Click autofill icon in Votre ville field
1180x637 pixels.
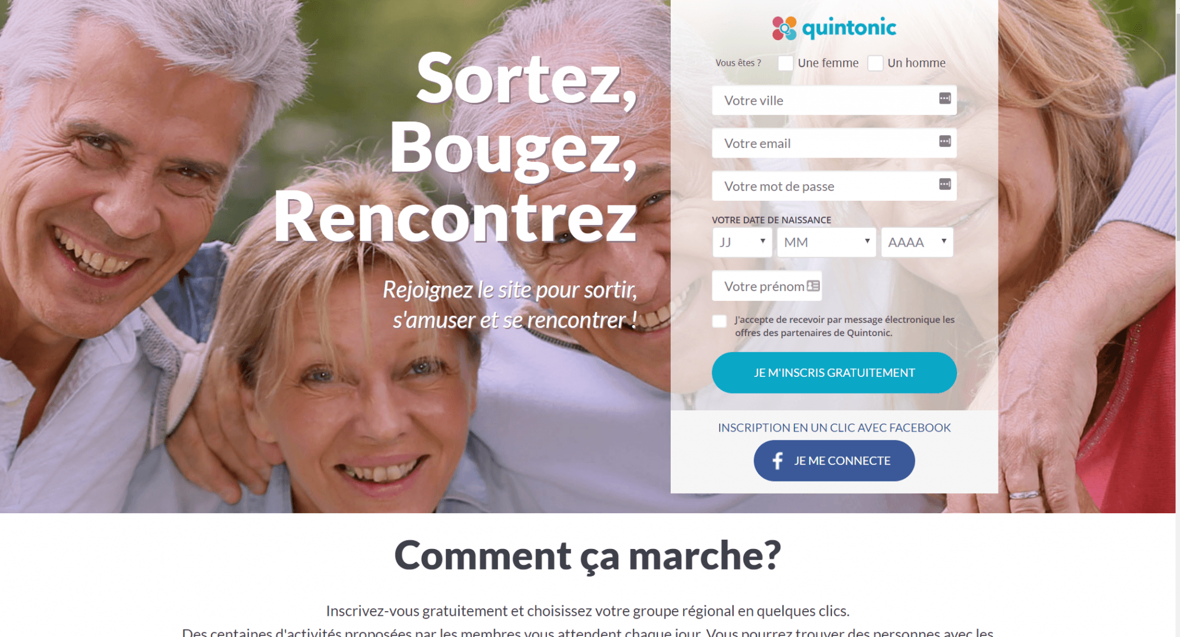tap(945, 98)
